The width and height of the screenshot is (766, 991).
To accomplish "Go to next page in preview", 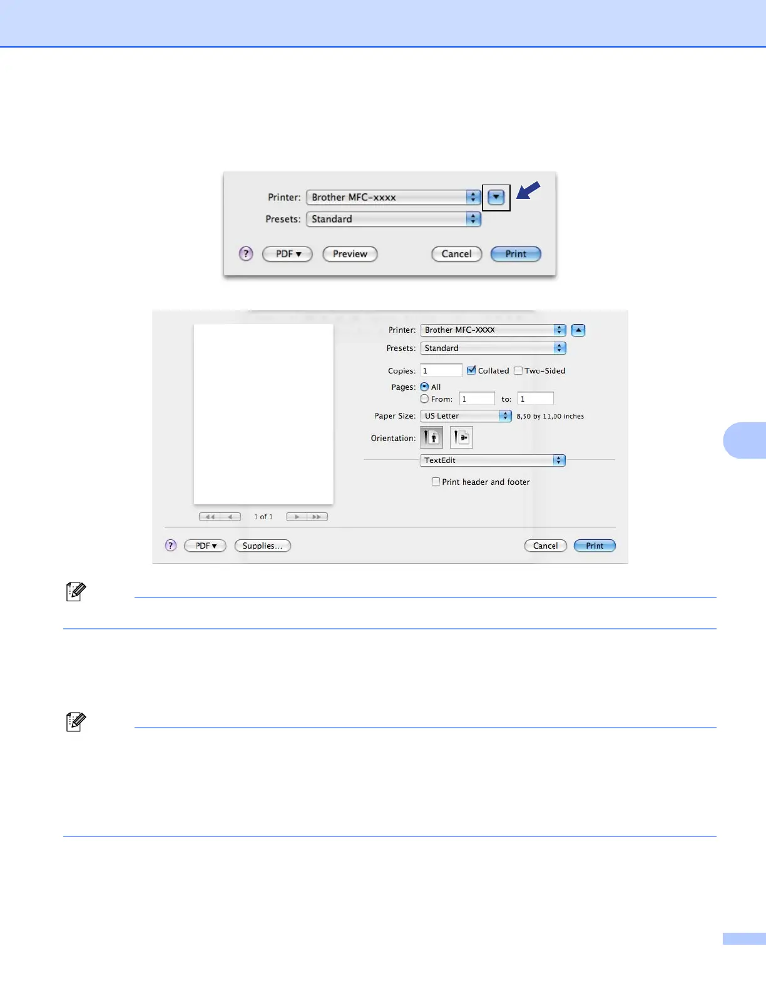I will 297,517.
